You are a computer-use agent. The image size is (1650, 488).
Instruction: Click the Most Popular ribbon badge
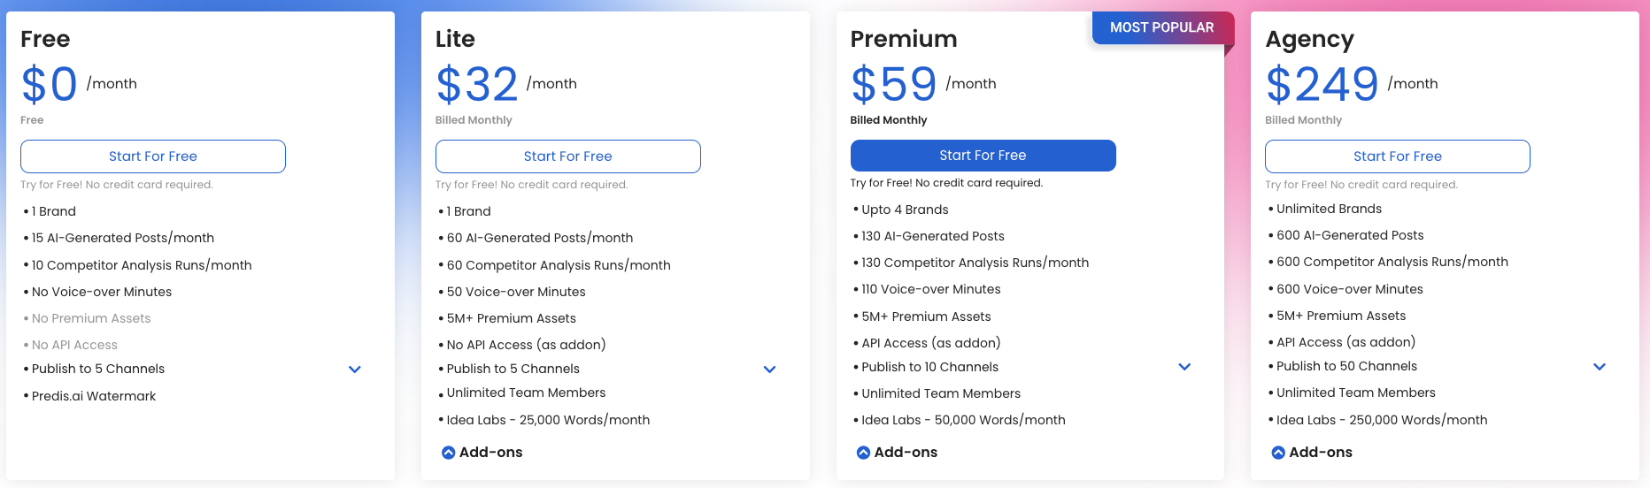pos(1161,27)
